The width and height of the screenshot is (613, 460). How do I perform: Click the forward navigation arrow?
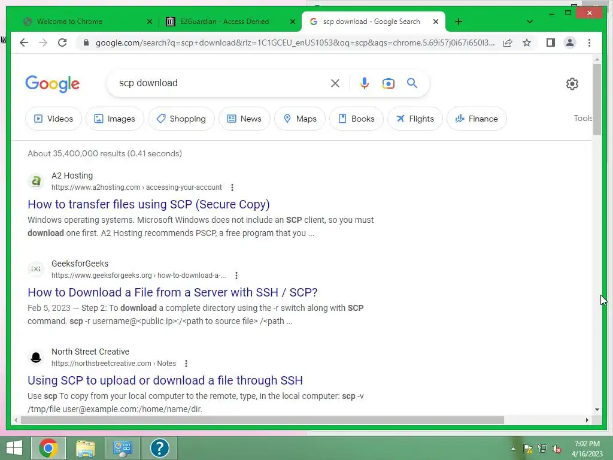tap(43, 43)
